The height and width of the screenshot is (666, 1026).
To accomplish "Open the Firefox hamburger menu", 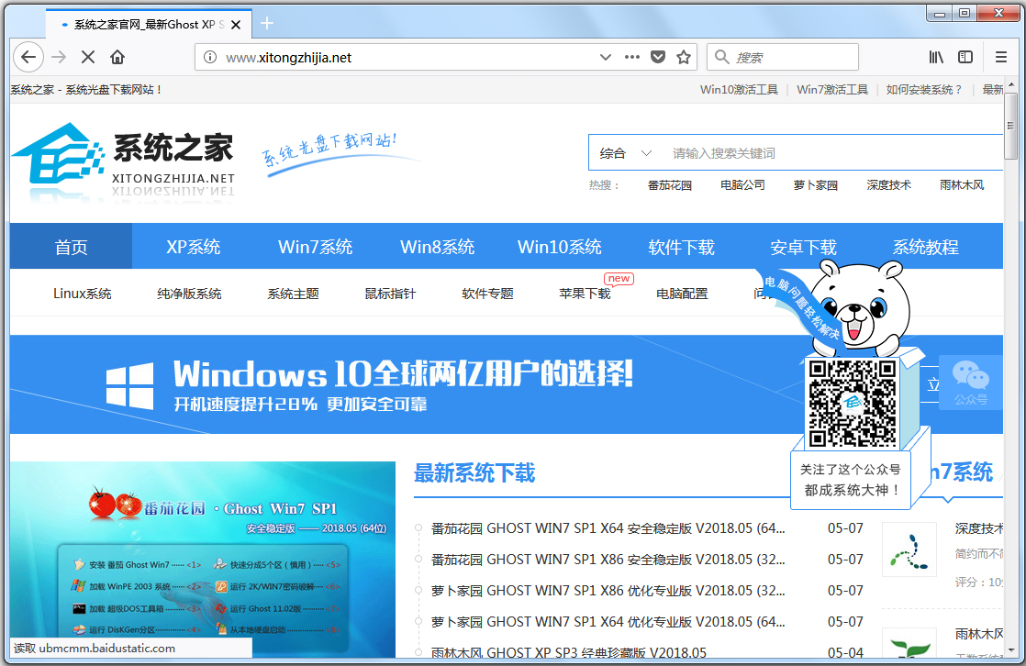I will click(x=1000, y=57).
